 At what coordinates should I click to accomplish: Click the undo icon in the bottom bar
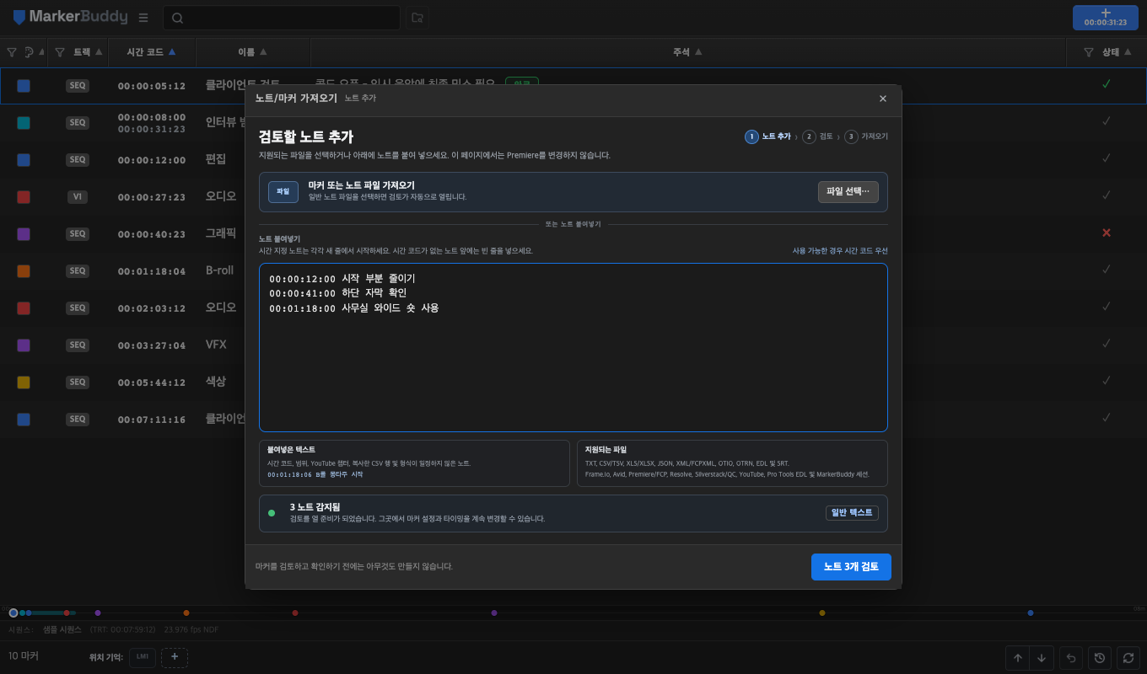click(1071, 658)
